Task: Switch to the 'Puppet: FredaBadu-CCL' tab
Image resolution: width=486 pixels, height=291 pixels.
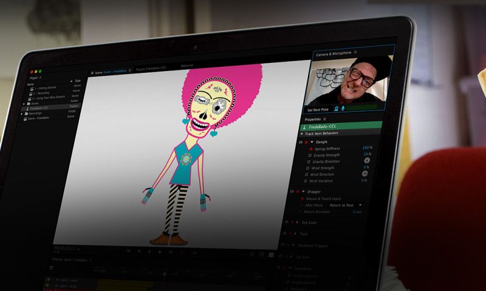Action: (151, 69)
